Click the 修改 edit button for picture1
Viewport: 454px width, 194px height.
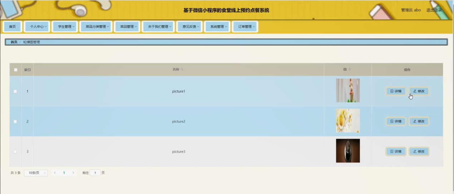tap(419, 91)
